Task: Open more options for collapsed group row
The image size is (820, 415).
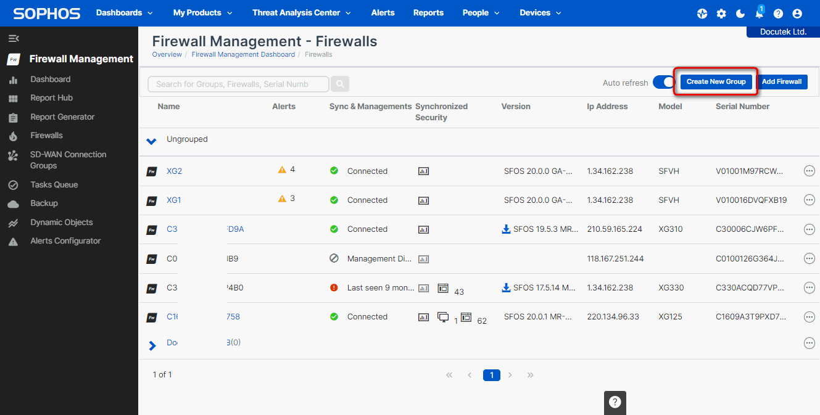Action: 810,343
